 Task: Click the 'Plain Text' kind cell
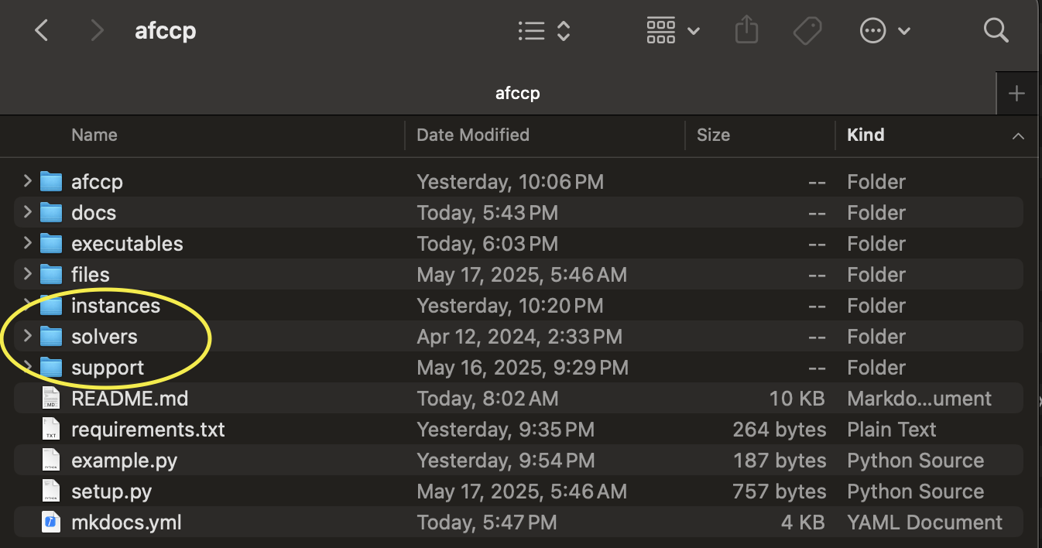[892, 430]
